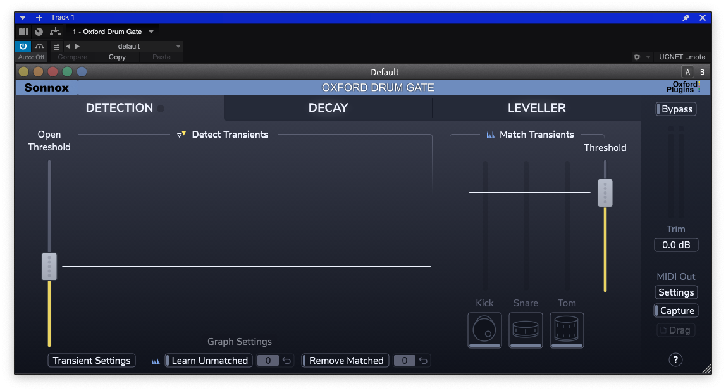
Task: Open the Track 1 window menu triangle
Action: coord(22,18)
